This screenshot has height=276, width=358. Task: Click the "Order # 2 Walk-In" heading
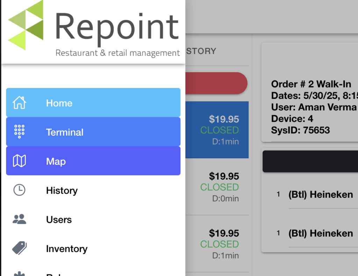click(x=311, y=84)
